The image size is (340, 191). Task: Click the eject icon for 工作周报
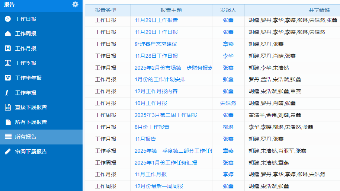pos(8,34)
